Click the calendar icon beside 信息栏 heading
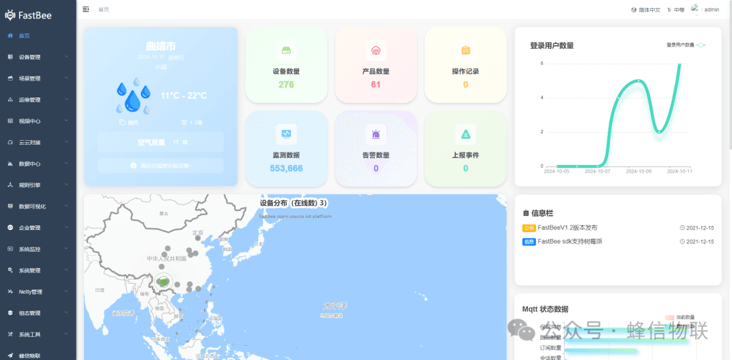The width and height of the screenshot is (732, 360). click(x=526, y=213)
